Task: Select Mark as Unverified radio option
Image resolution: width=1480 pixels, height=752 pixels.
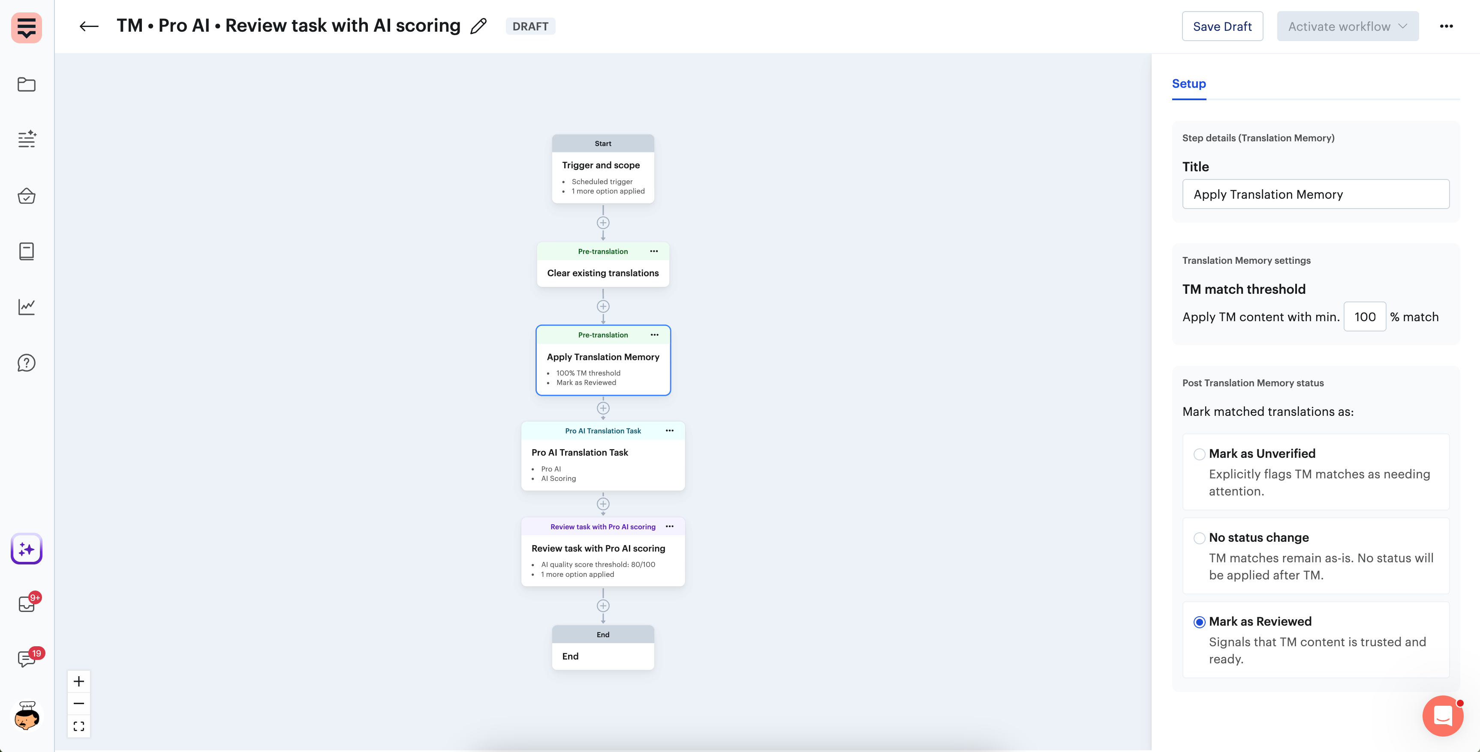Action: coord(1199,454)
